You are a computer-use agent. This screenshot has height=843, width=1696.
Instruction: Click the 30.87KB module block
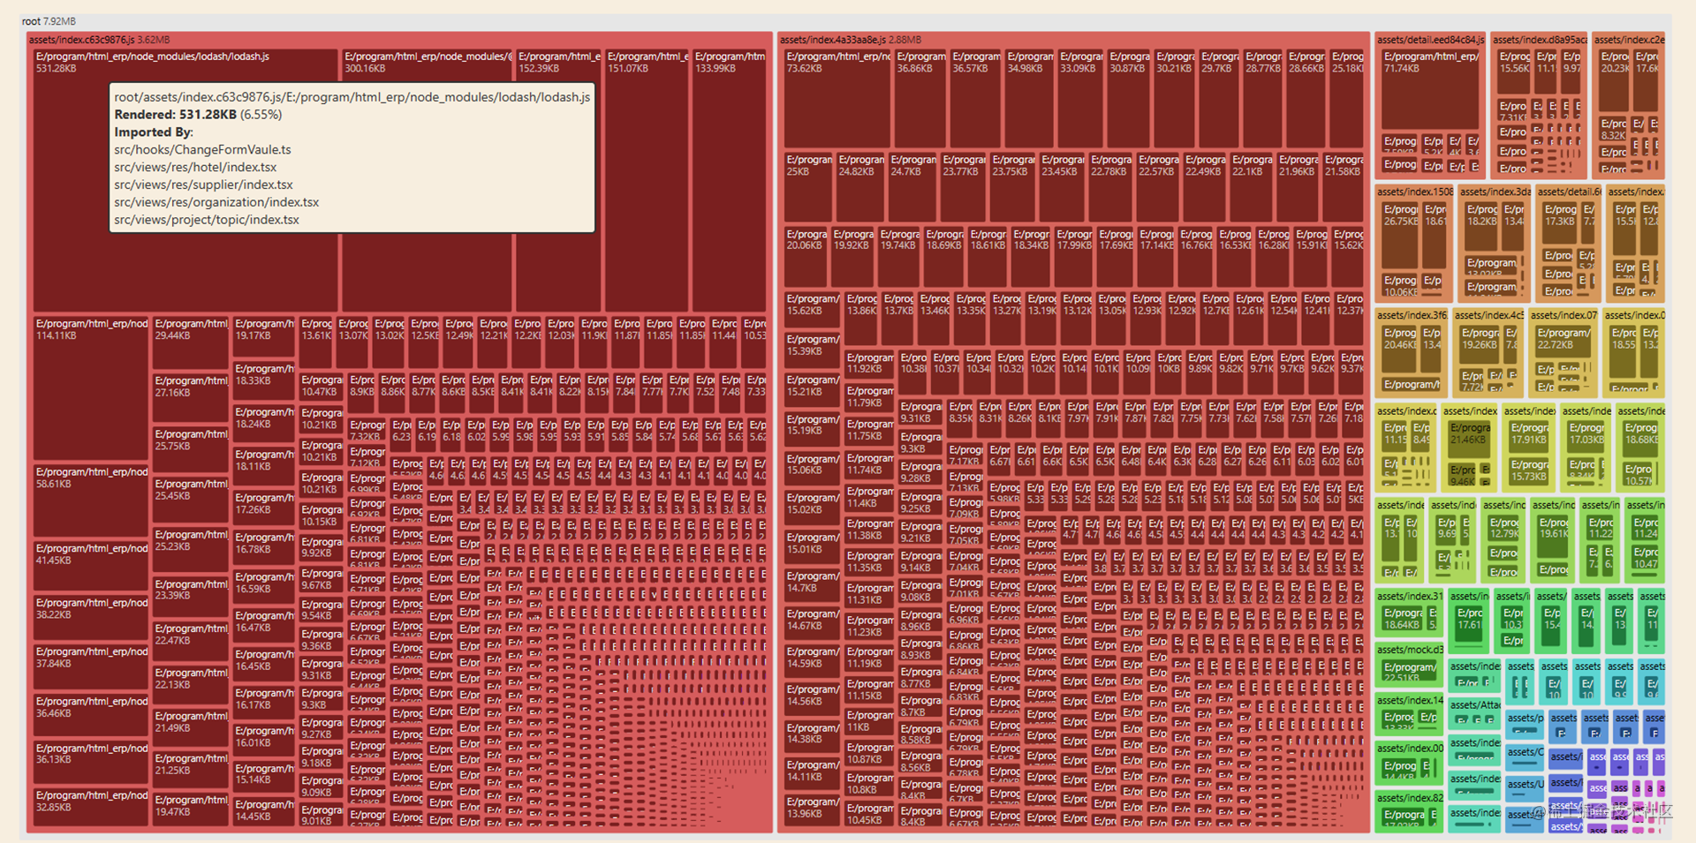click(x=1130, y=98)
